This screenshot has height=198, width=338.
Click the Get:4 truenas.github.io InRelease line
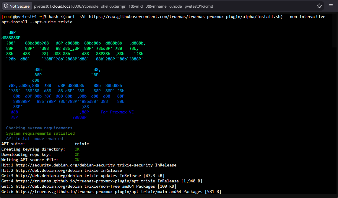click(102, 181)
